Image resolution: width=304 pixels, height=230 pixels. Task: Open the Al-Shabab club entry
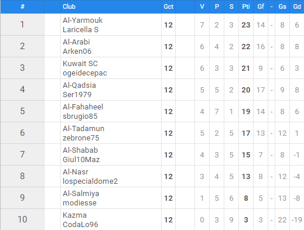[80, 150]
